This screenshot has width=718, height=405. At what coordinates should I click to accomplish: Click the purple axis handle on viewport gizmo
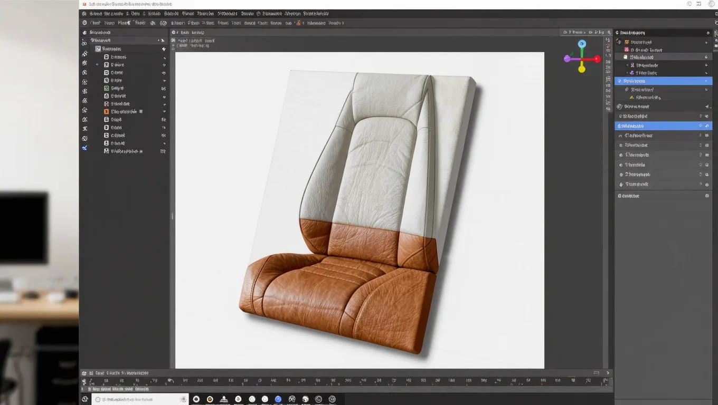click(x=567, y=59)
